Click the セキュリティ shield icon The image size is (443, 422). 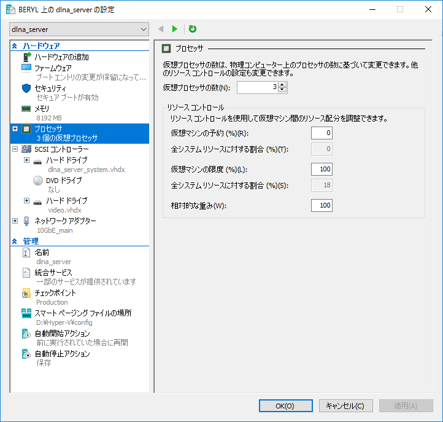pos(26,88)
